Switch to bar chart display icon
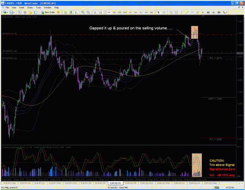The image size is (245, 190). tap(65, 12)
